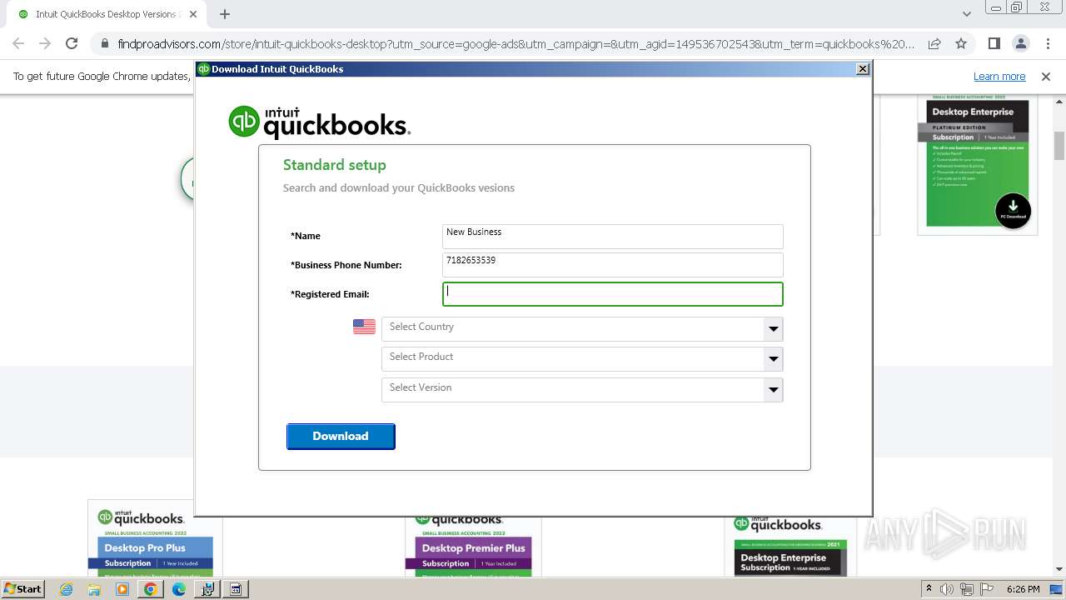
Task: Open Microsoft Edge from taskbar
Action: [179, 589]
